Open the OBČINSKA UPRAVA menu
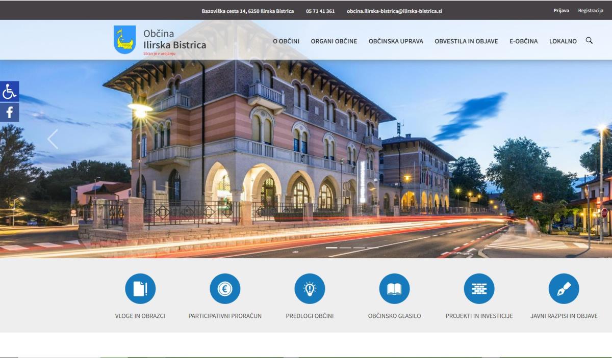 396,41
